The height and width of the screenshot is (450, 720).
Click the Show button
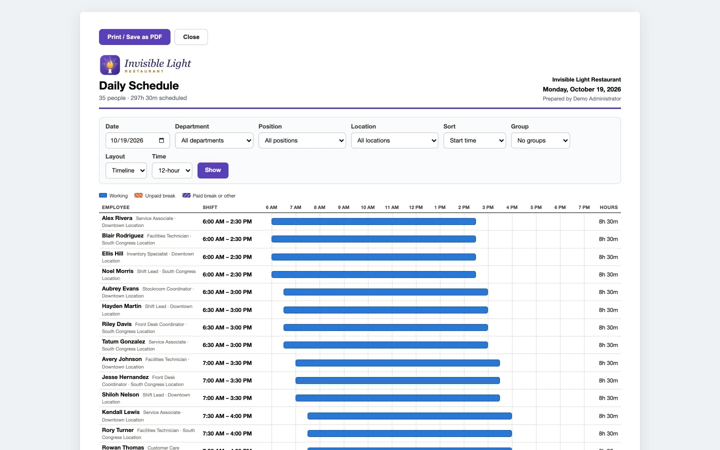(213, 170)
